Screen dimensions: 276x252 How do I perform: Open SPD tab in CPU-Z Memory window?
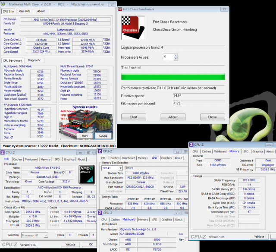246,151
